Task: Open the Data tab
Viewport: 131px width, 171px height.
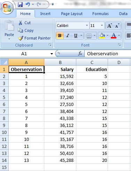Action: (123, 14)
